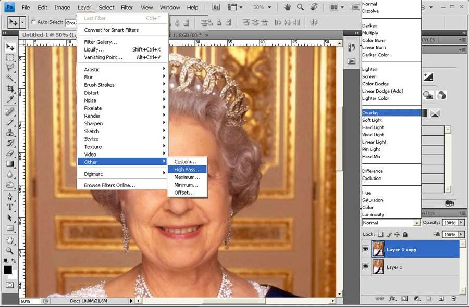Select the Eyedropper tool

point(10,99)
